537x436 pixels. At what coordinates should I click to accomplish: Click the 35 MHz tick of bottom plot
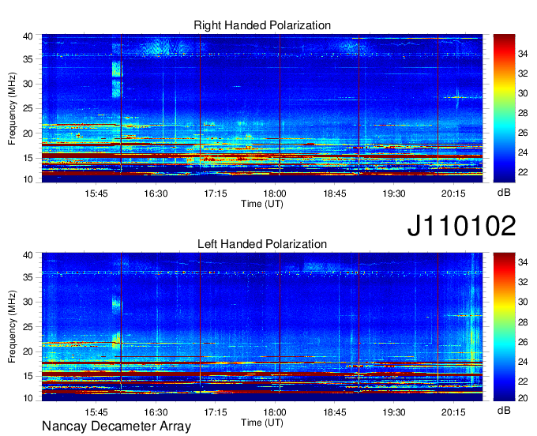pos(28,277)
